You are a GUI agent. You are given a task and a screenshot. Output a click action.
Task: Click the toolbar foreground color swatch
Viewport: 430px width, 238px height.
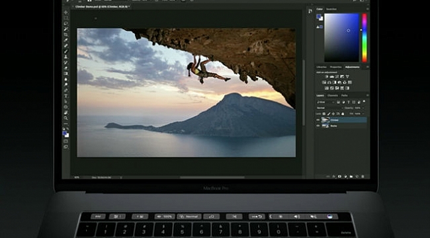(65, 133)
